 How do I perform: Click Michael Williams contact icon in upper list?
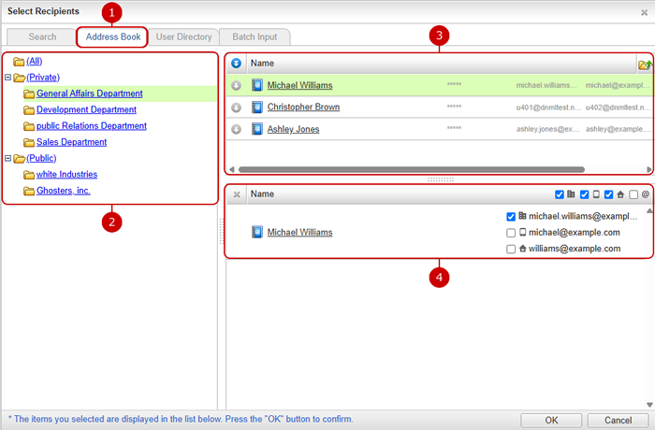pos(257,85)
